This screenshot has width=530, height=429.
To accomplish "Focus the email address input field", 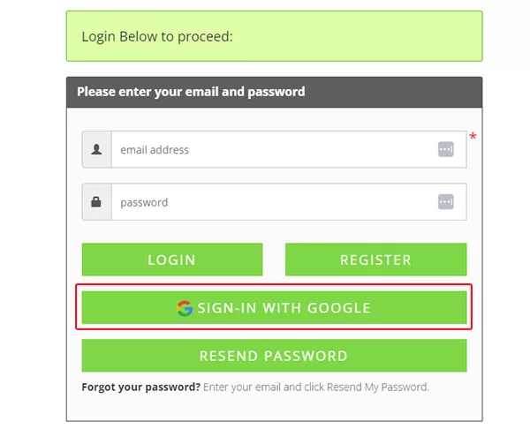I will pos(289,149).
